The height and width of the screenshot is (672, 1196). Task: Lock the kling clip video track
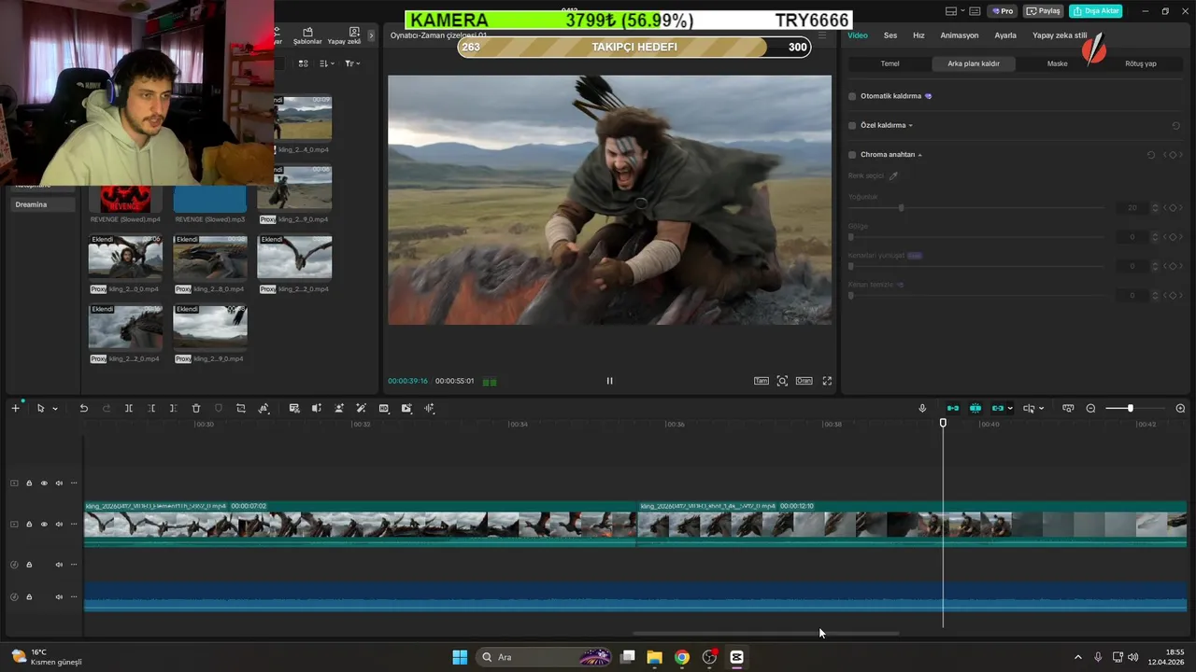coord(29,525)
